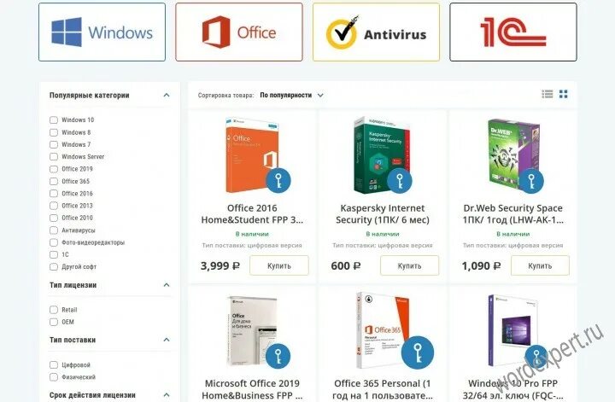Collapse the Тип лицензии filter section
The height and width of the screenshot is (402, 615).
pyautogui.click(x=167, y=285)
